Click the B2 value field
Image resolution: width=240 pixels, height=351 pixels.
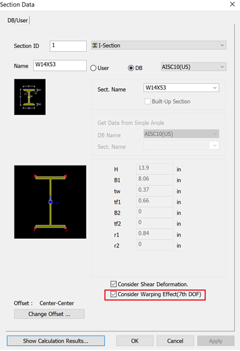(x=154, y=212)
